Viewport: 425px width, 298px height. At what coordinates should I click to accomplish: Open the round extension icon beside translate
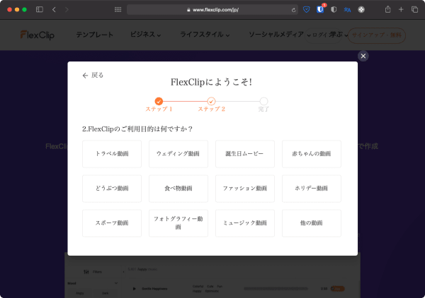click(361, 9)
